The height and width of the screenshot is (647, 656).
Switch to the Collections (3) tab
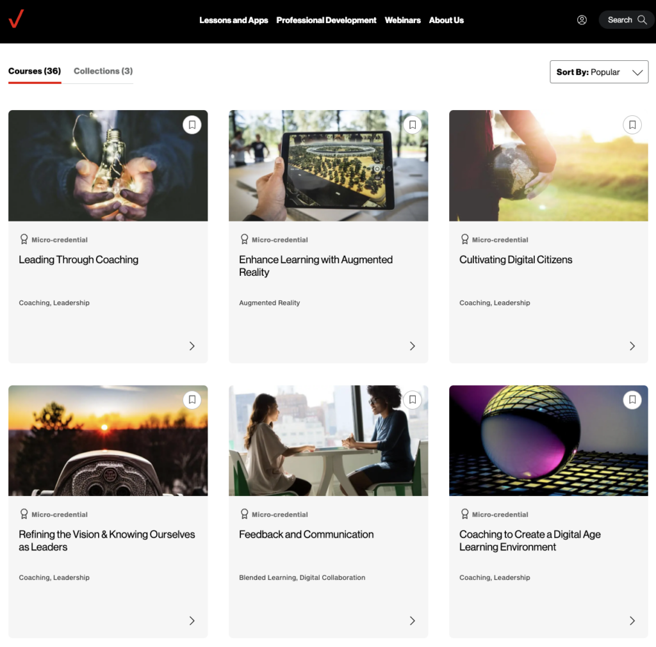coord(103,71)
